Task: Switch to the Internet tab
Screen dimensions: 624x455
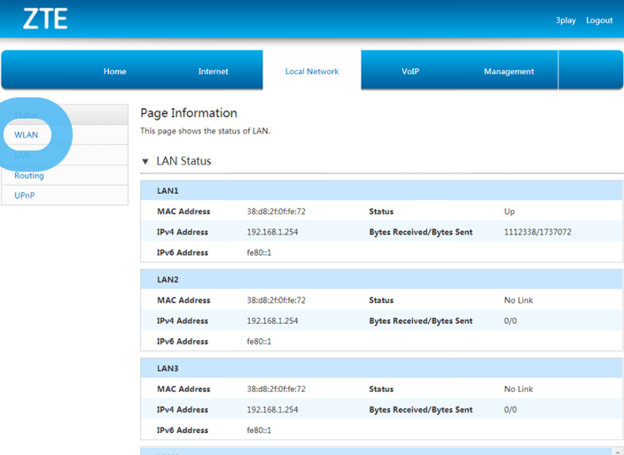Action: 213,72
